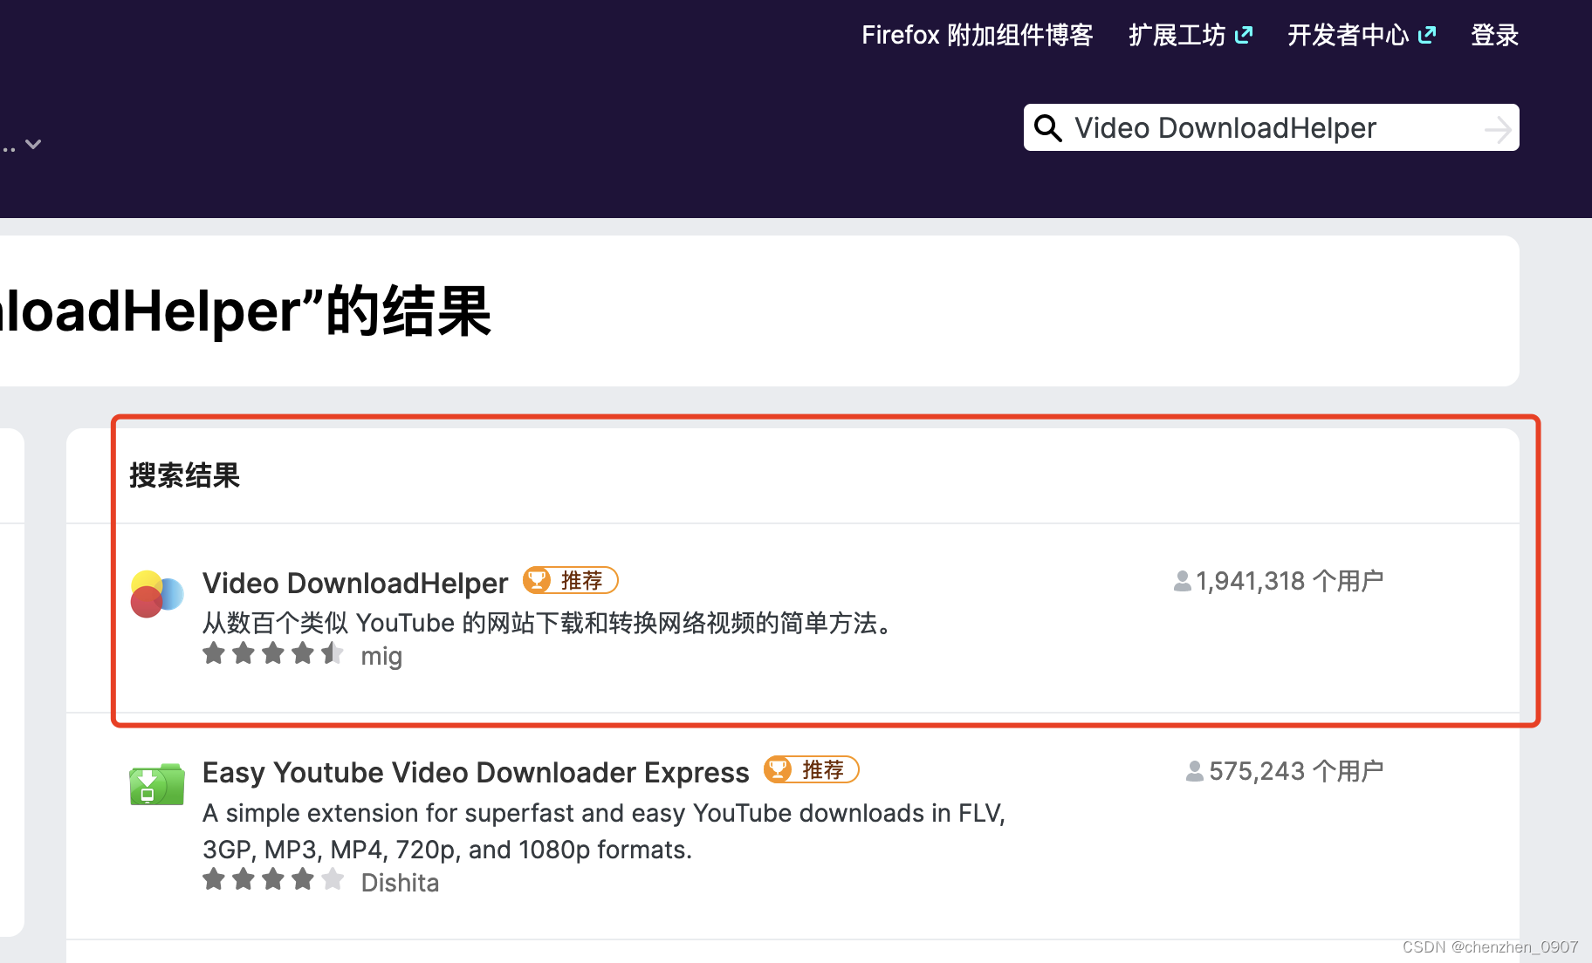This screenshot has width=1592, height=963.
Task: Click the Video DownloadHelper colored balls icon
Action: [x=156, y=594]
